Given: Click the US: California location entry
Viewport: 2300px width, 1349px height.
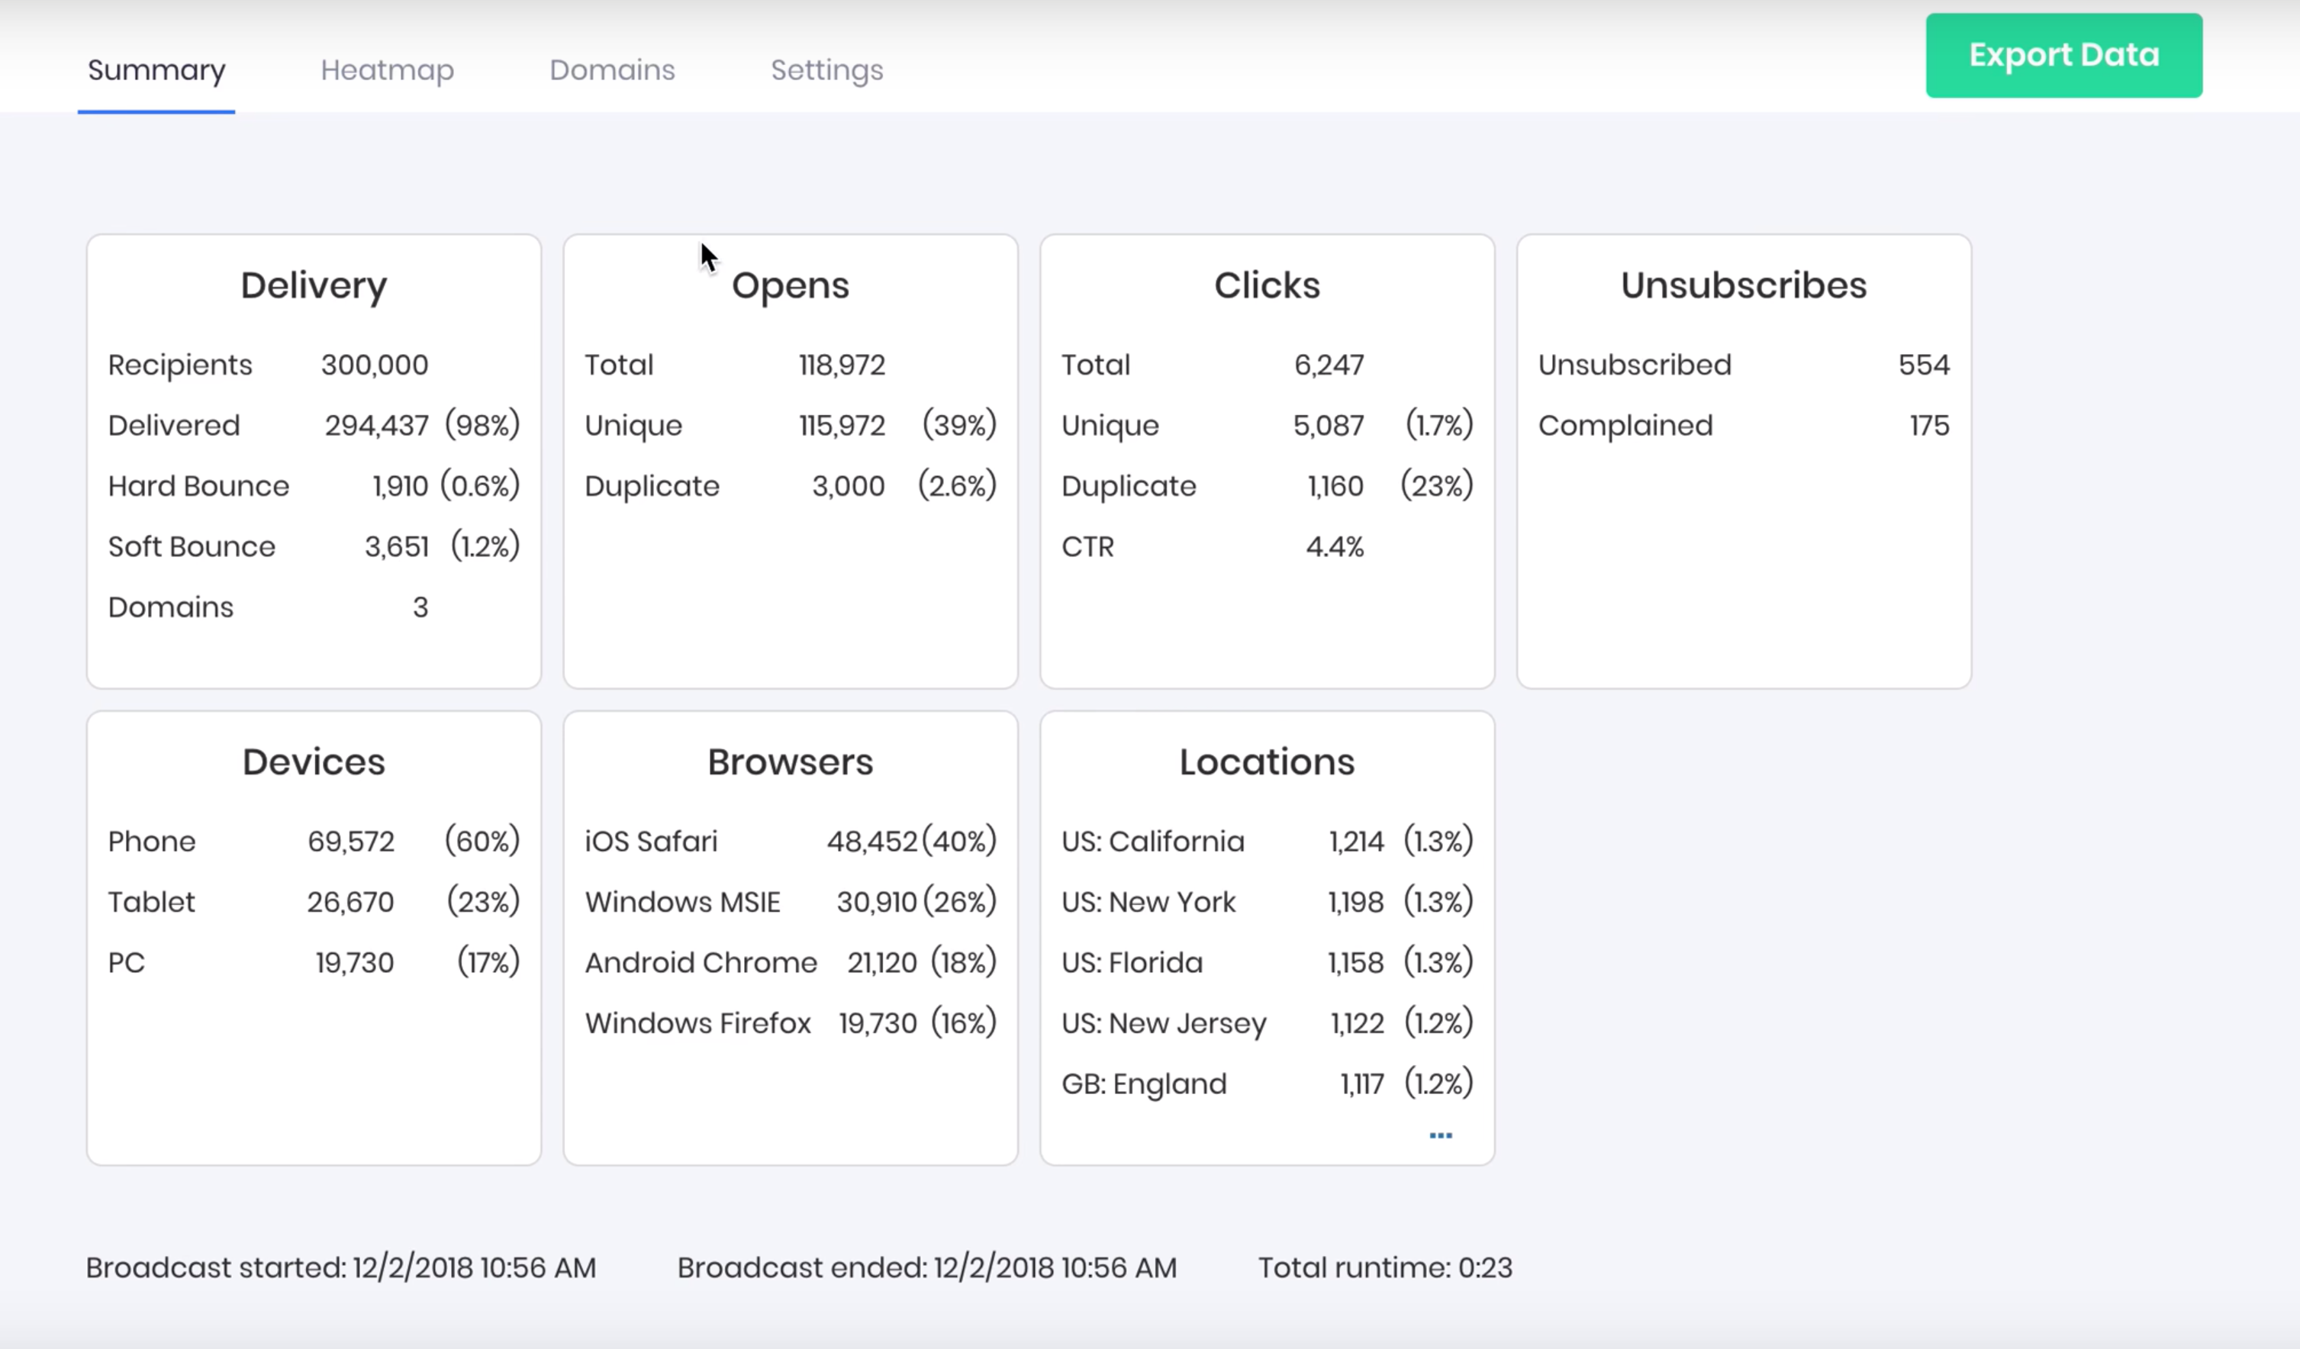Looking at the screenshot, I should pos(1152,842).
